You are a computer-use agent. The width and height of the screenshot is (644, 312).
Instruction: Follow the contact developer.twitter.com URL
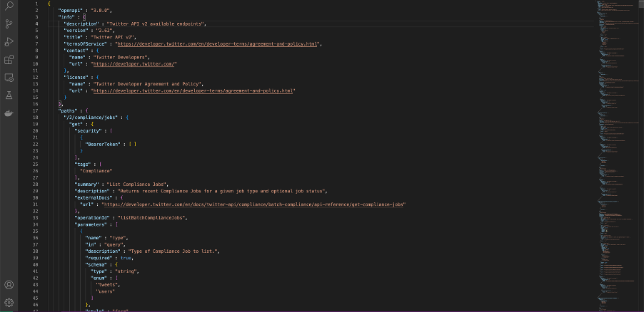tap(135, 64)
